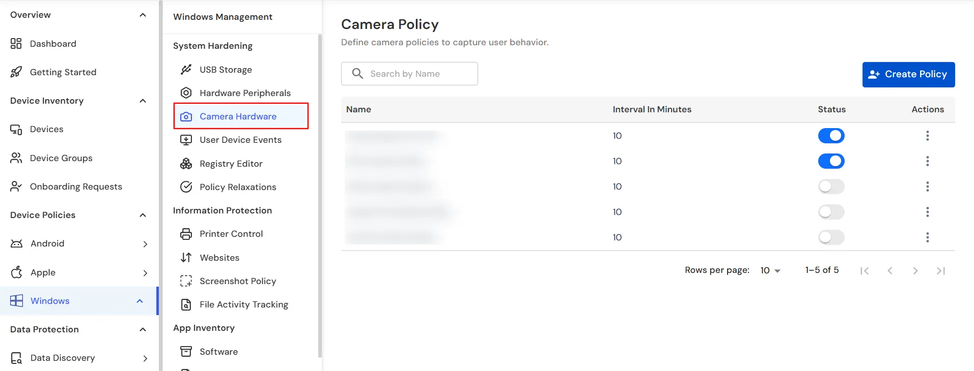Click the Windows Management panel scrollbar
The image size is (974, 371).
pos(320,196)
